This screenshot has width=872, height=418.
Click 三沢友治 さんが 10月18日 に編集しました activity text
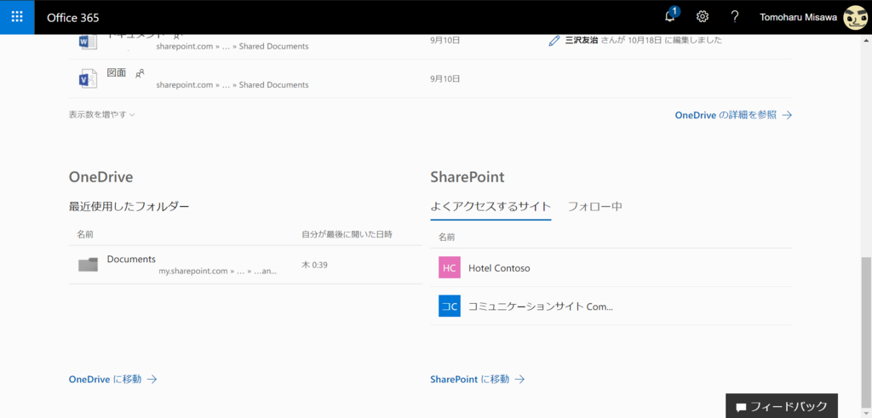coord(644,41)
